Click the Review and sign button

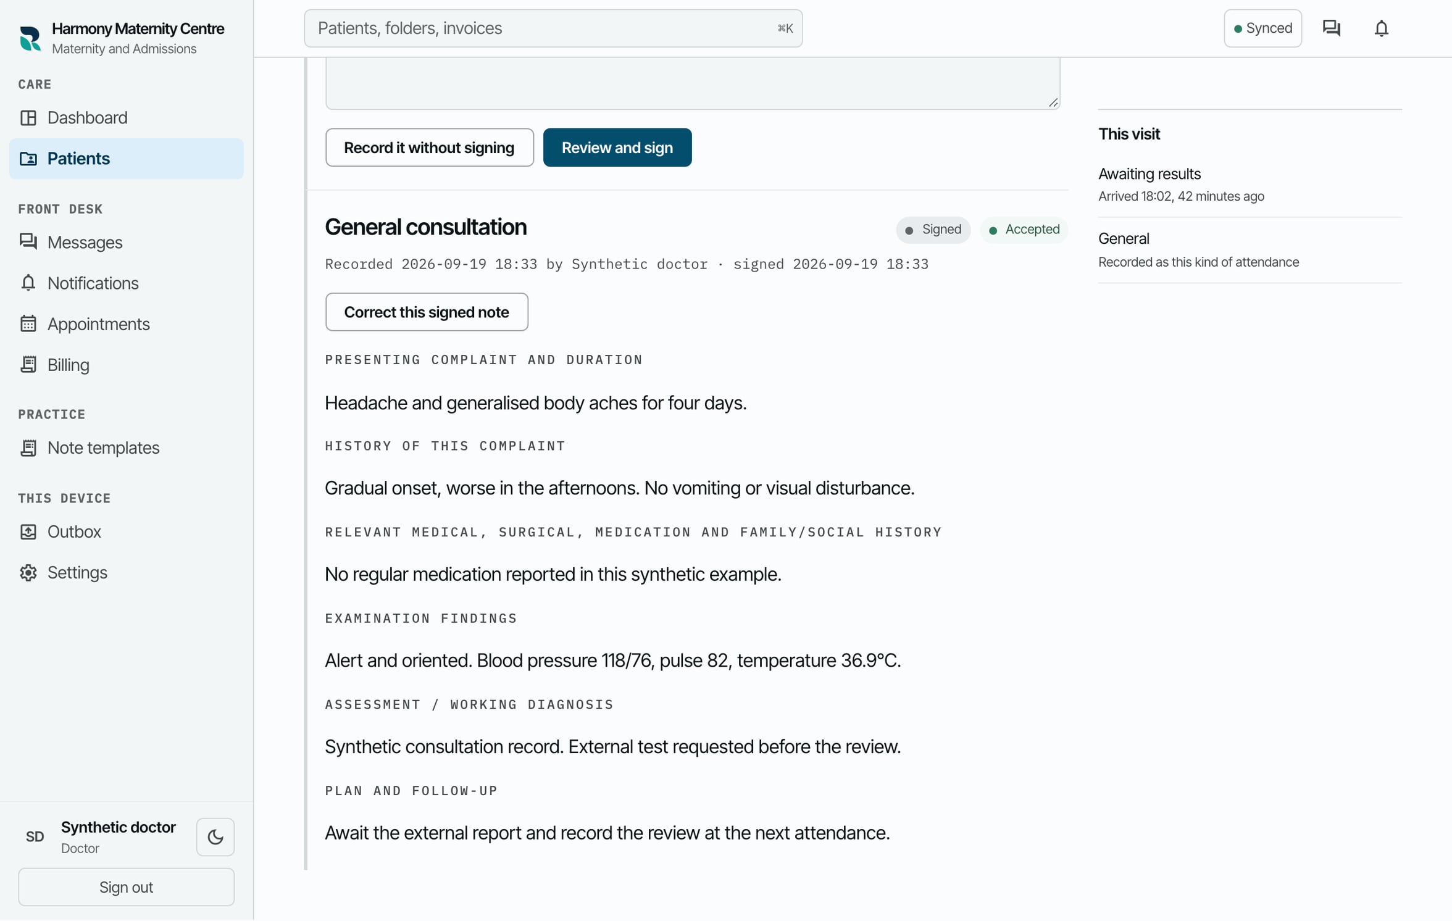(617, 148)
